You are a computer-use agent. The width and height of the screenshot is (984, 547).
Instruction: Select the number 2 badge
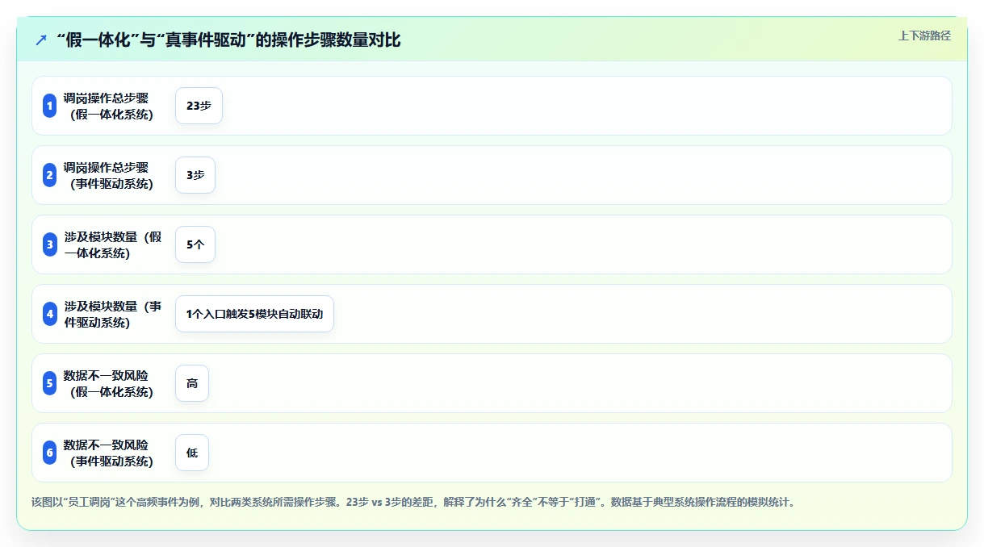[49, 175]
